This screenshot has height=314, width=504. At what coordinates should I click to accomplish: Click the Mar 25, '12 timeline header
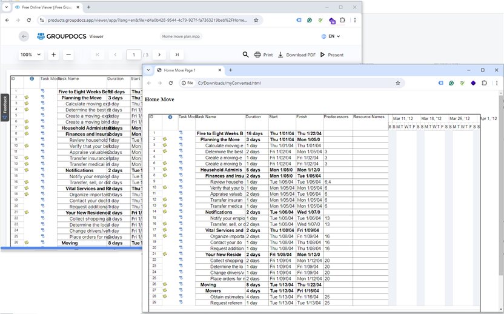[460, 118]
